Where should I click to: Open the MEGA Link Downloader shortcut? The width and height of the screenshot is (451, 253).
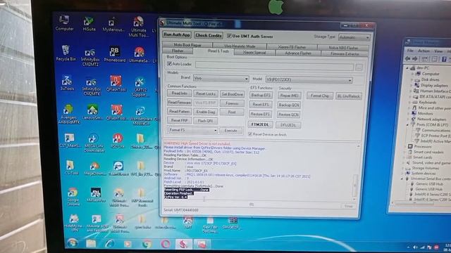point(94,143)
